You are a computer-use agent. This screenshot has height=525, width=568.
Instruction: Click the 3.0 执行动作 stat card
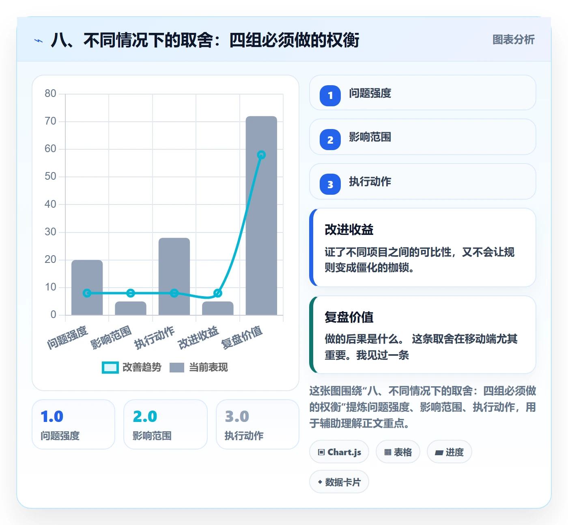click(x=258, y=424)
